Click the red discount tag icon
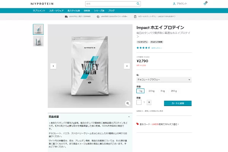 (x=138, y=124)
